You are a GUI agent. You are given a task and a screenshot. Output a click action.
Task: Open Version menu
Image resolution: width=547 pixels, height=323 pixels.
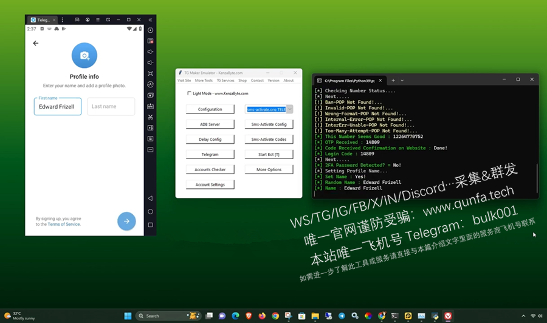tap(273, 81)
